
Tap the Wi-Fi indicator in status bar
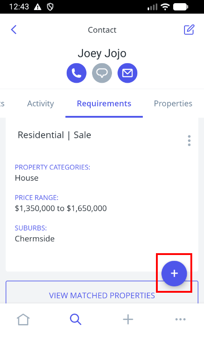[x=165, y=7]
